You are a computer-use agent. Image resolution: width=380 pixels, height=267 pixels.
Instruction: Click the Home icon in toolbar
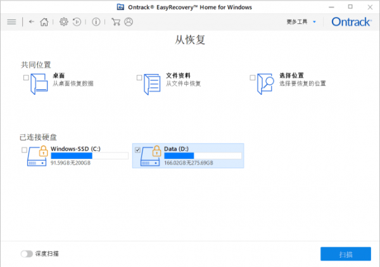pos(44,22)
